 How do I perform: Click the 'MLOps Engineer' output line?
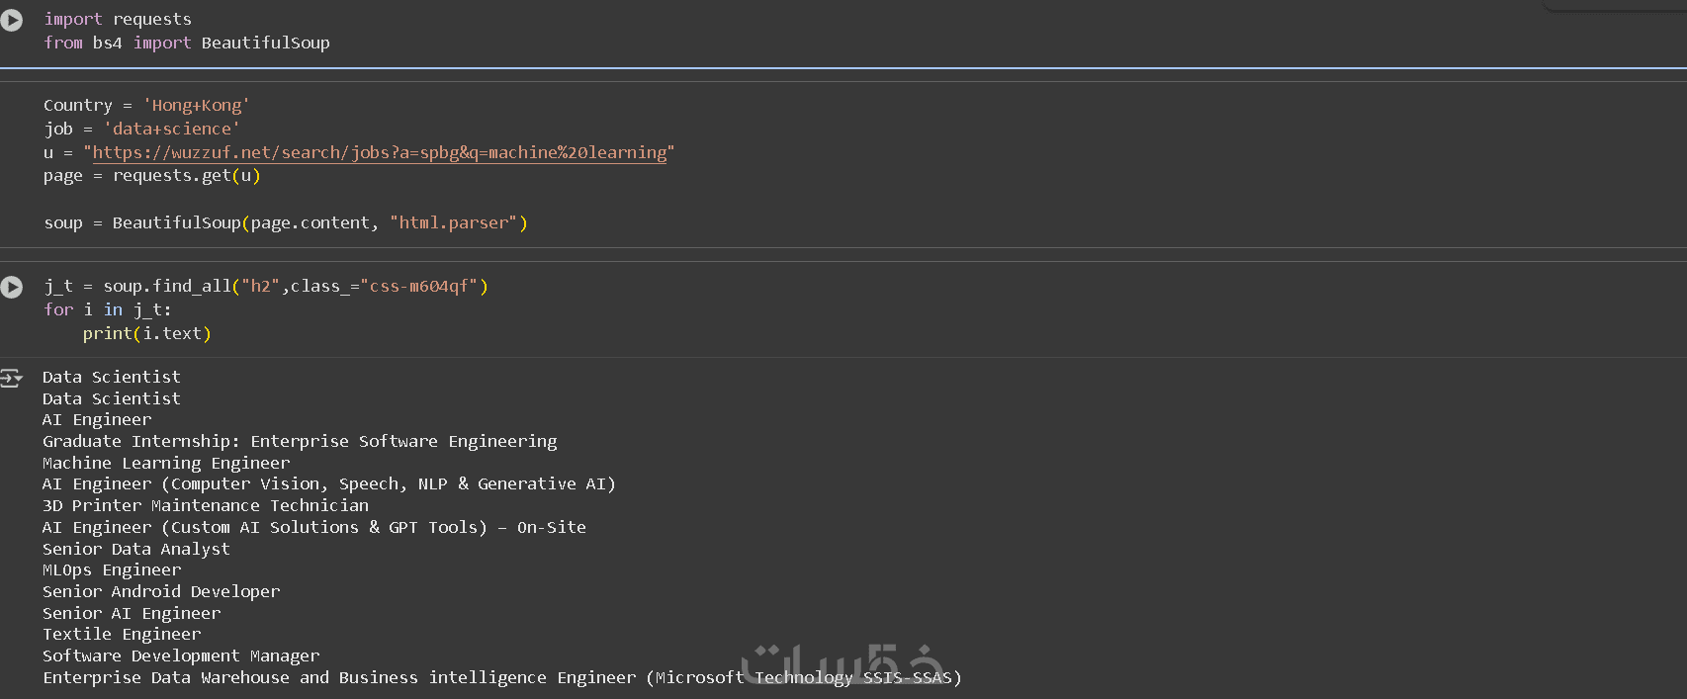coord(112,569)
